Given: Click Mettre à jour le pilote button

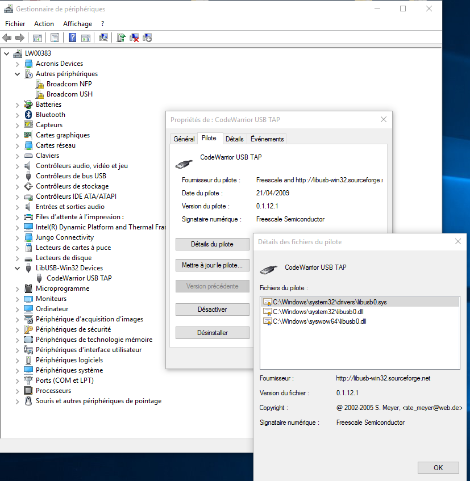Looking at the screenshot, I should click(212, 265).
